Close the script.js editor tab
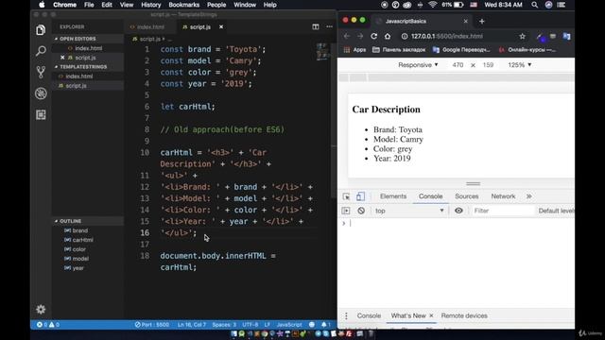Image resolution: width=605 pixels, height=340 pixels. coord(221,26)
